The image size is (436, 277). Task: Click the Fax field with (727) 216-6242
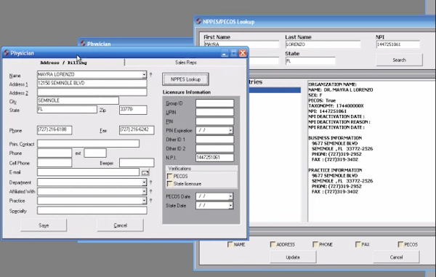coord(137,130)
